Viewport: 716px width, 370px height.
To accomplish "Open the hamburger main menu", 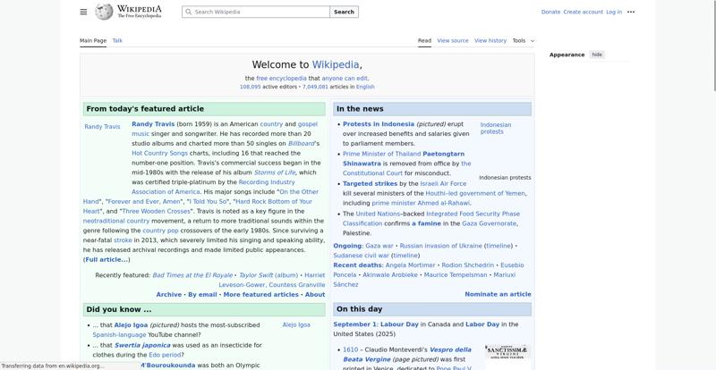I will [83, 12].
